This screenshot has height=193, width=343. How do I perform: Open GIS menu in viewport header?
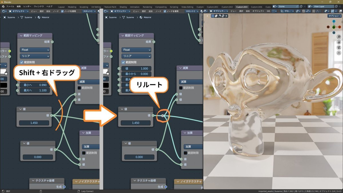(268, 11)
